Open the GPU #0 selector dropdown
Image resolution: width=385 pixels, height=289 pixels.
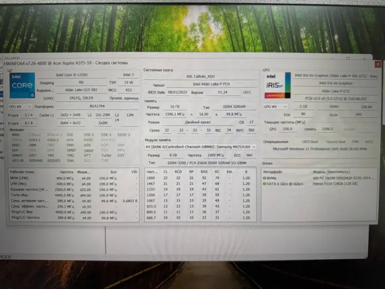point(275,106)
